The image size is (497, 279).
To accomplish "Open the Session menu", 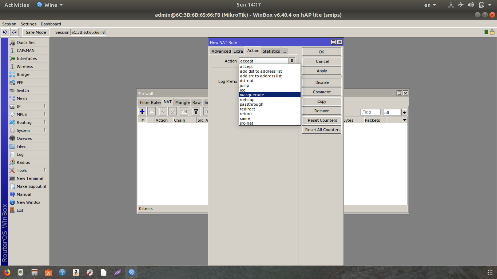I will (x=9, y=24).
